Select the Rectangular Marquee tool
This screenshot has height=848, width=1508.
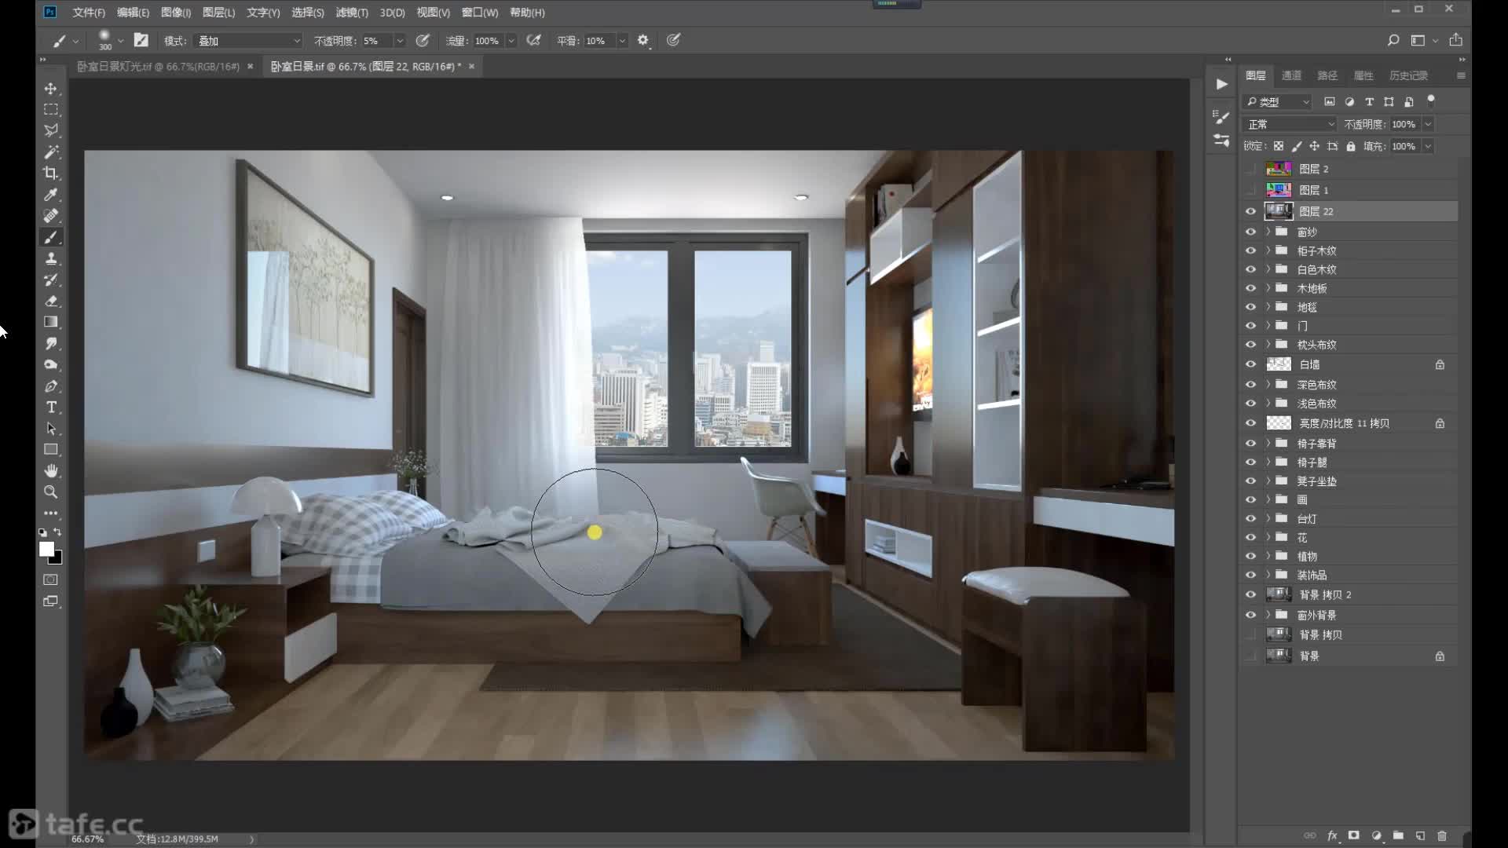tap(51, 110)
